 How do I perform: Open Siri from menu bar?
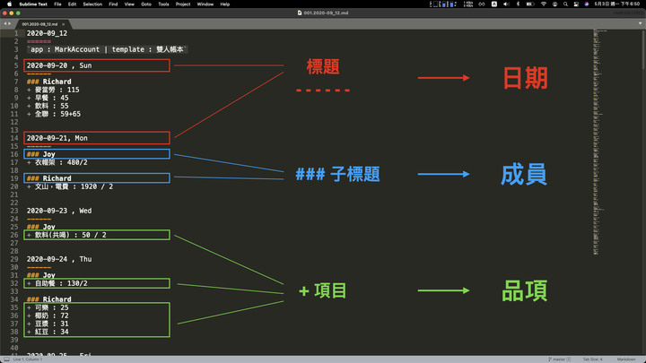(x=587, y=4)
